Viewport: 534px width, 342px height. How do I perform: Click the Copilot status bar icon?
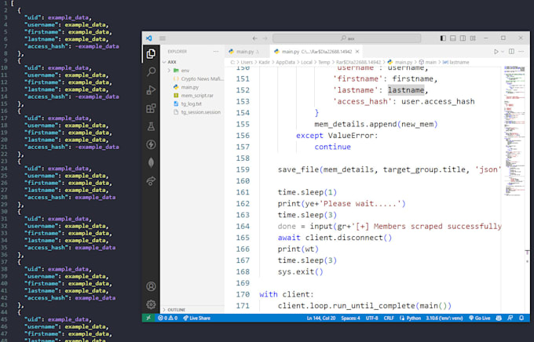coord(499,318)
